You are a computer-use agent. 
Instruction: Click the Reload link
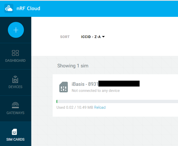point(100,107)
